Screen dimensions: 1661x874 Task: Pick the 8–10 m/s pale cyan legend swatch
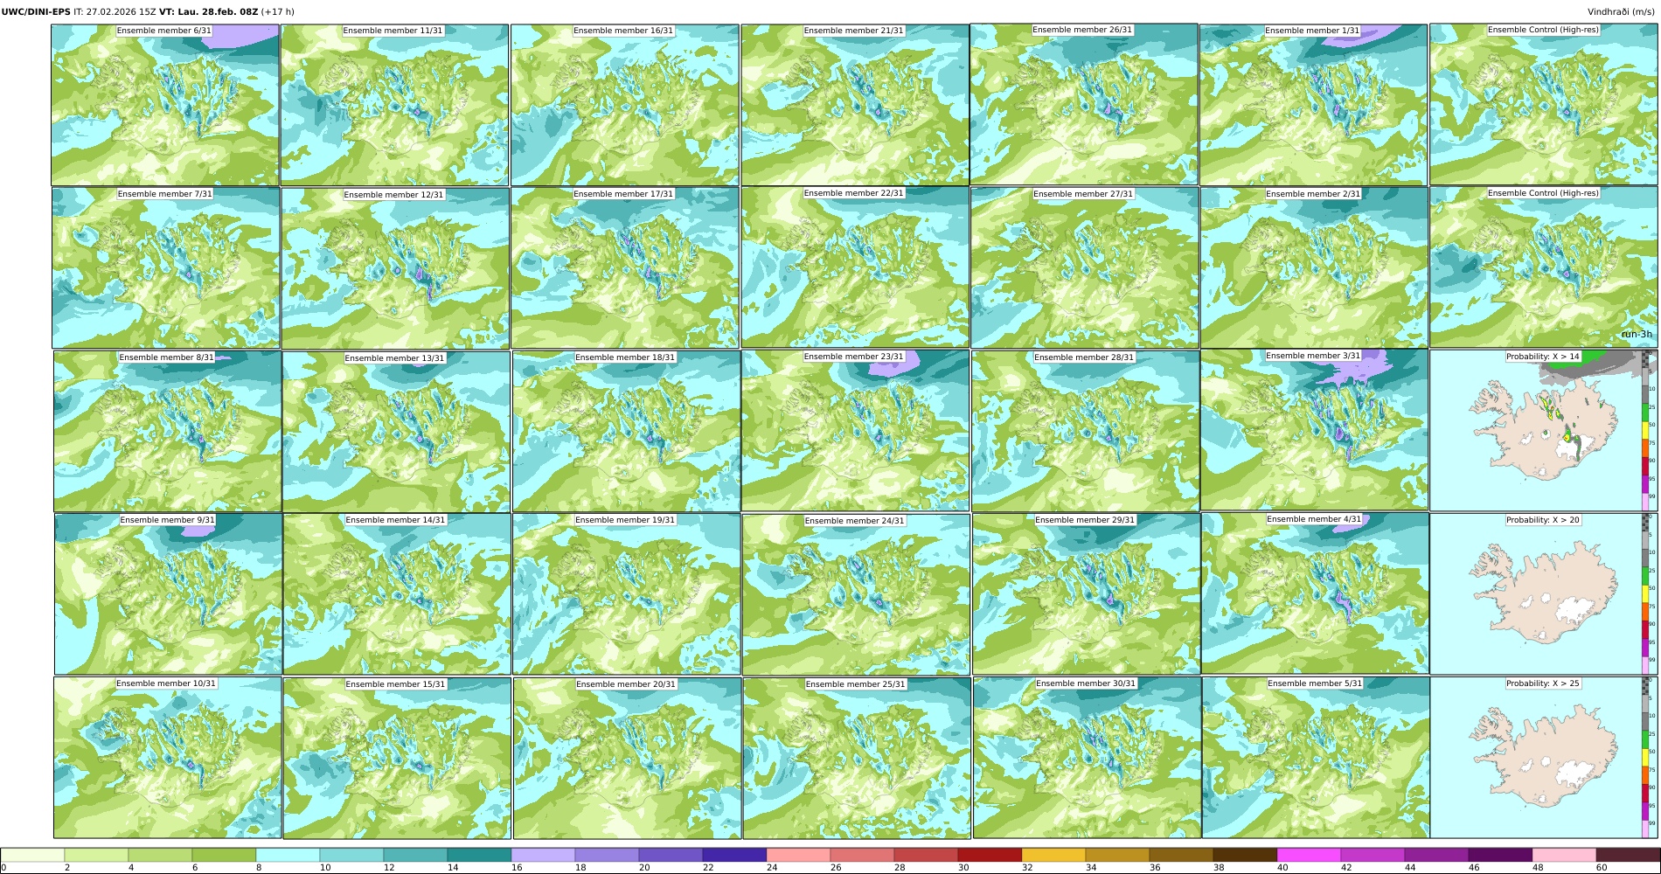288,856
